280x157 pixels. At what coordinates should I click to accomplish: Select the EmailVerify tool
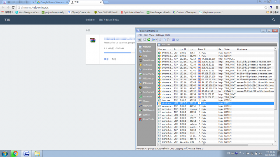click(147, 74)
